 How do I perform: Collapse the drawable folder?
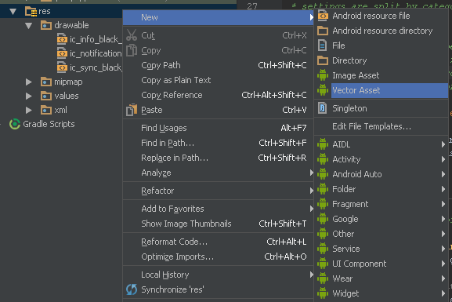click(x=28, y=26)
